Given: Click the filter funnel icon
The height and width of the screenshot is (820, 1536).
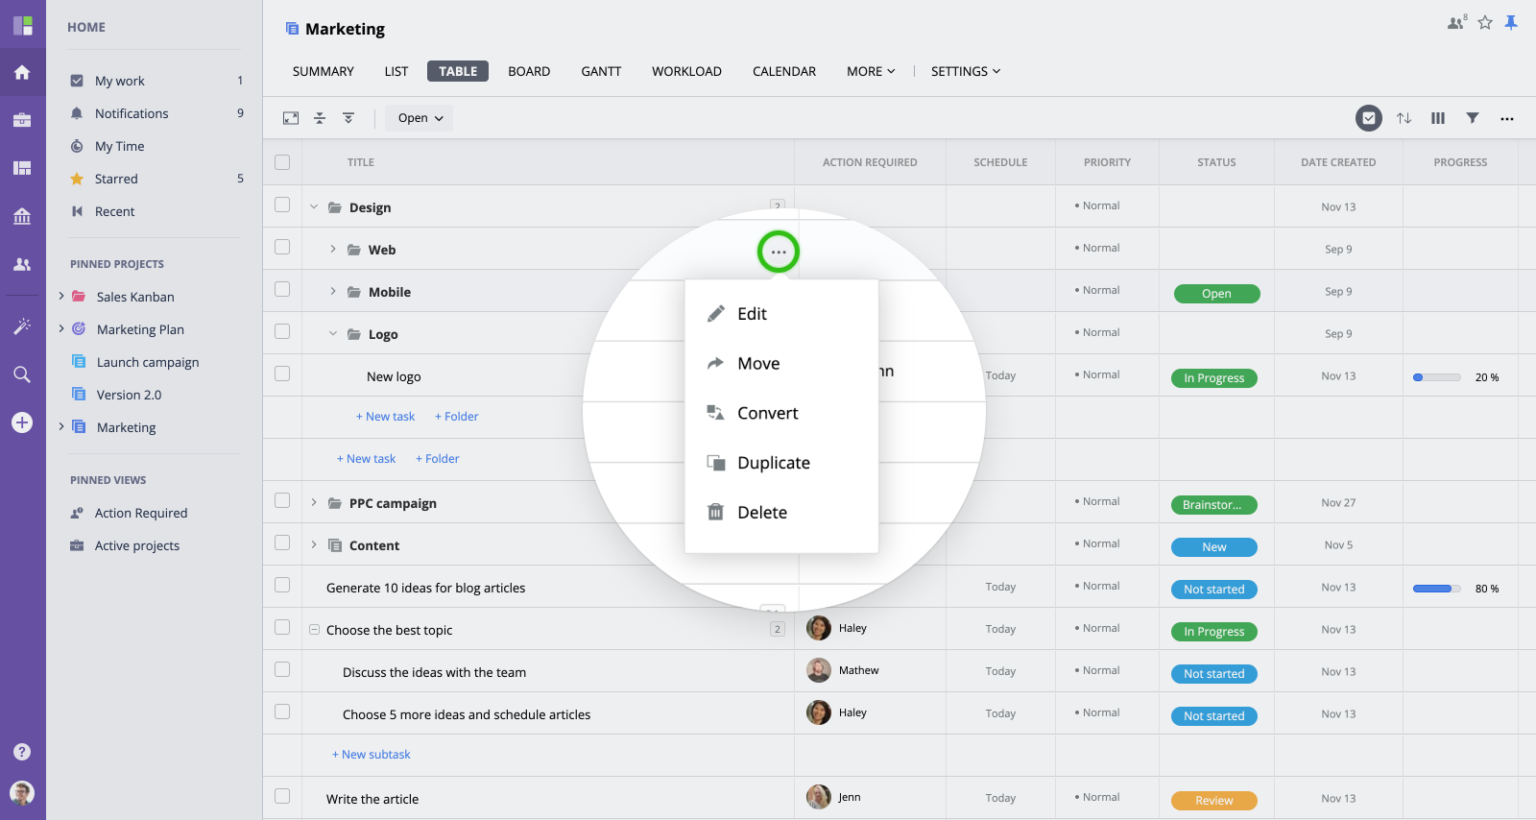Looking at the screenshot, I should click(x=1472, y=118).
